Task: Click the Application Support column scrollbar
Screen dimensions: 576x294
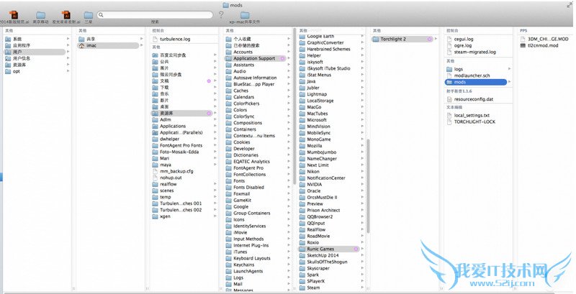Action: click(x=368, y=186)
